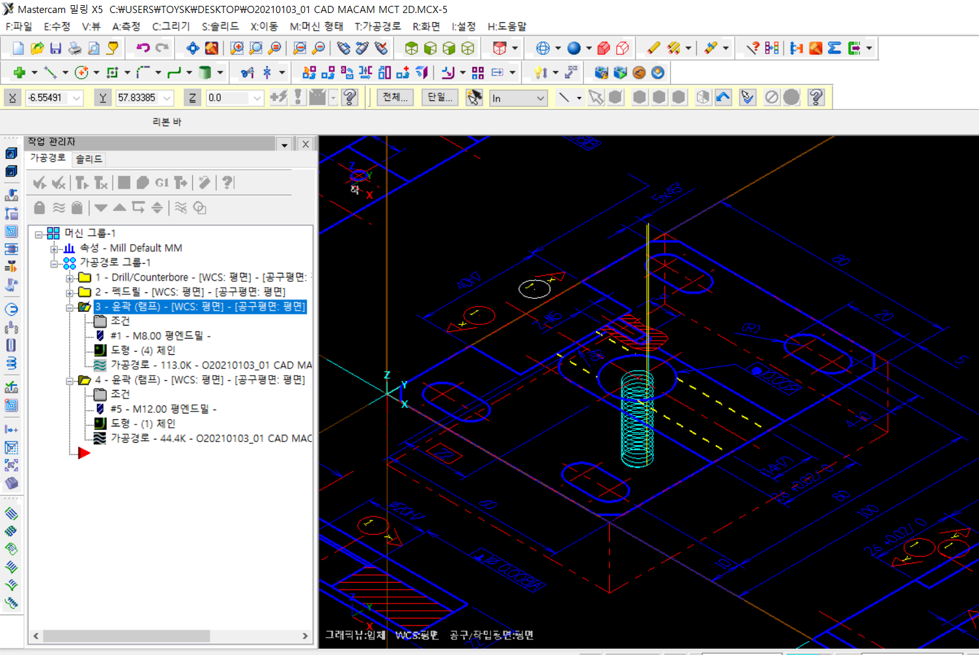
Task: Click the repaint screen icon
Action: coord(212,48)
